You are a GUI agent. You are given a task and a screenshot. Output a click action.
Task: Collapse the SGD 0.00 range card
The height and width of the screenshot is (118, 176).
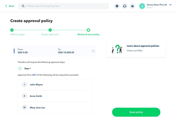pyautogui.click(x=93, y=51)
